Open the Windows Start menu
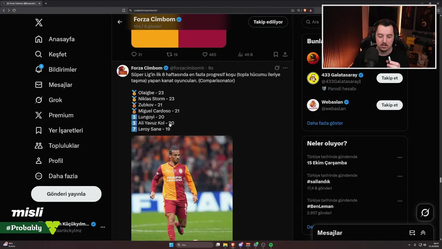The height and width of the screenshot is (249, 442). coord(171,245)
